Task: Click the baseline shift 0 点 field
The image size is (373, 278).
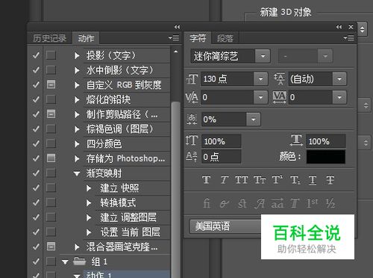Action: [222, 157]
